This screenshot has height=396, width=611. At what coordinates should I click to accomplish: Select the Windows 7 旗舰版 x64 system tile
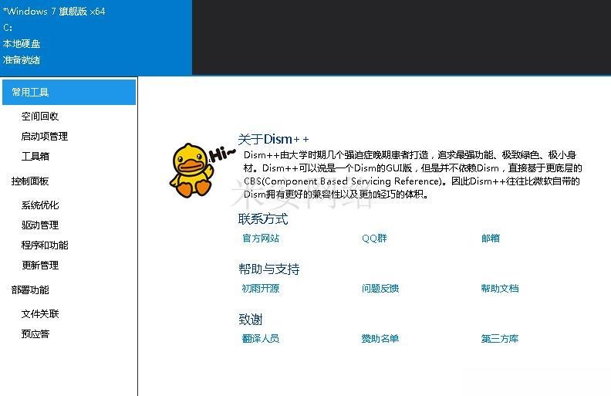pyautogui.click(x=96, y=37)
